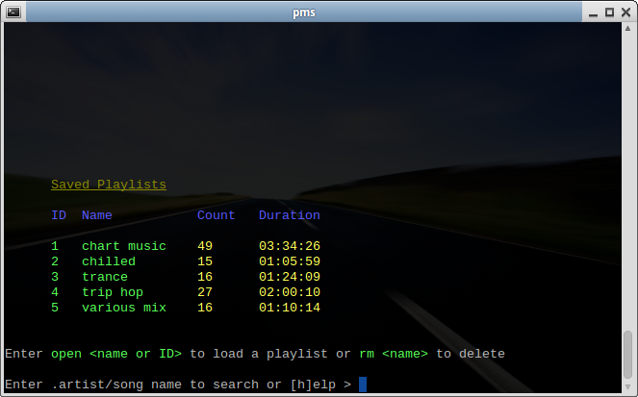Click the Duration column header

[x=290, y=215]
